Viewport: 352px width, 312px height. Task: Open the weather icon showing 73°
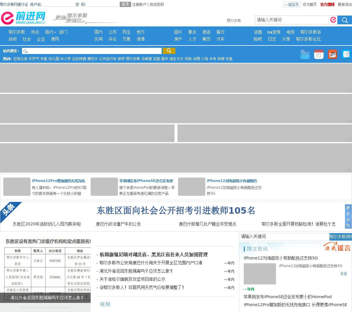305,54
